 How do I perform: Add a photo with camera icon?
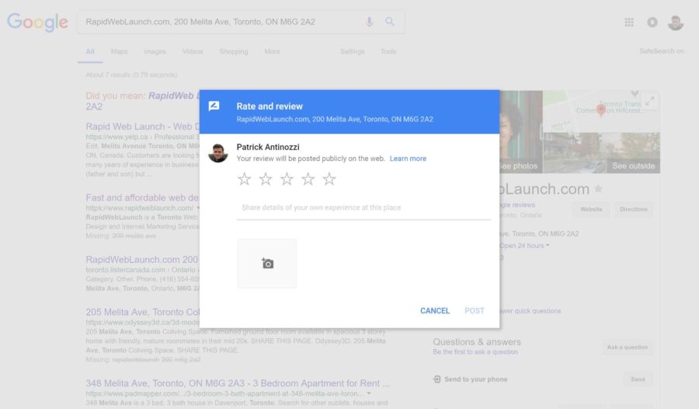[267, 264]
